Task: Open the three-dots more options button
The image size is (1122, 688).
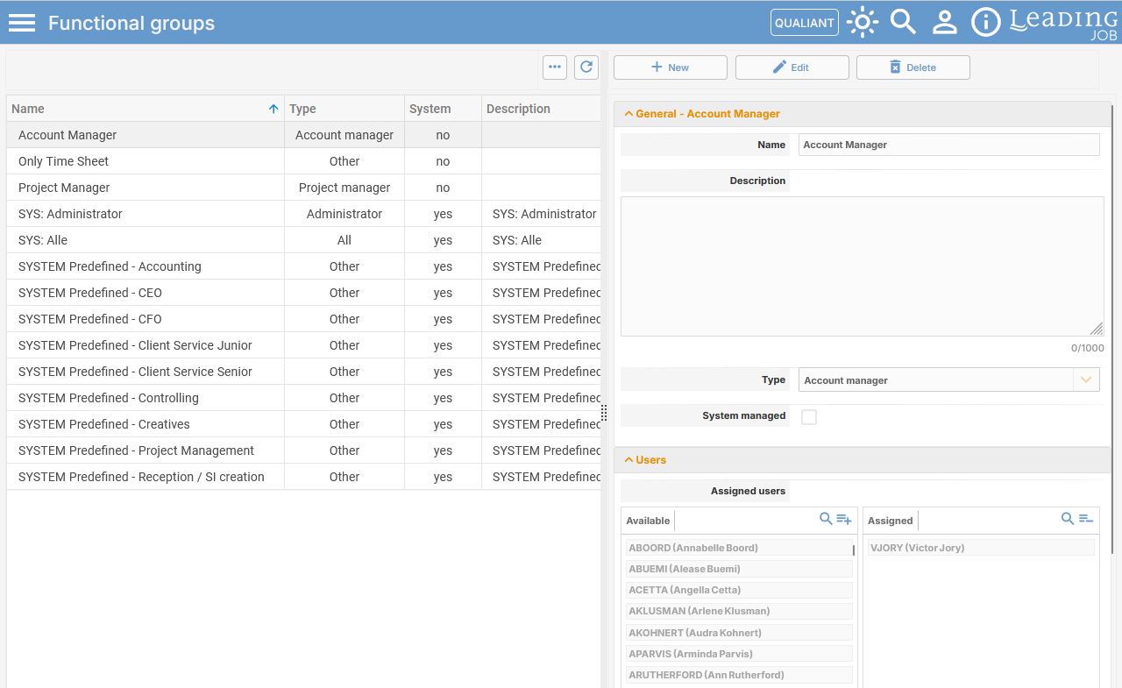Action: [x=555, y=67]
